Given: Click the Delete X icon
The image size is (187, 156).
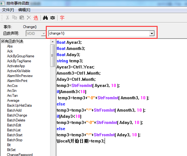Looking at the screenshot, I should click(29, 18).
